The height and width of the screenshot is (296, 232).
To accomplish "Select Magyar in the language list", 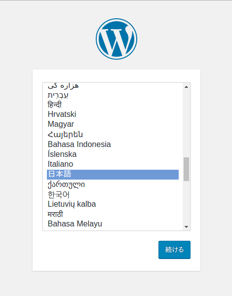I will [113, 124].
